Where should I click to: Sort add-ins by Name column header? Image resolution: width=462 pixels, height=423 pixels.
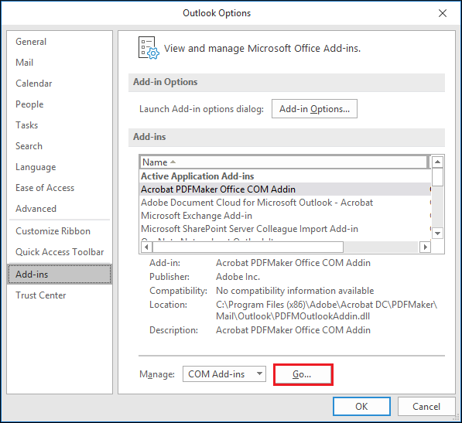coord(283,162)
